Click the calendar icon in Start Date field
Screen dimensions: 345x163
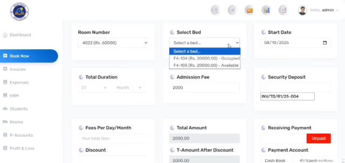click(x=325, y=43)
